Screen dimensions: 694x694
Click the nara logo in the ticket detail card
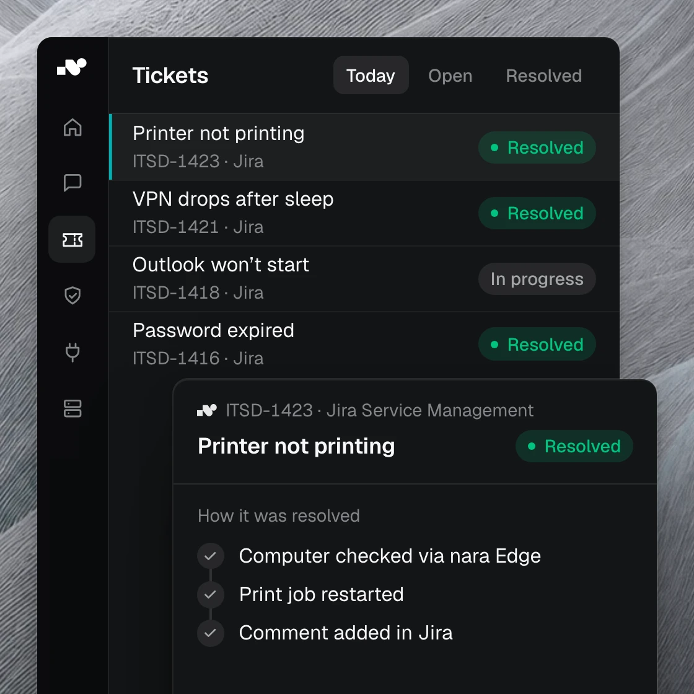(207, 410)
